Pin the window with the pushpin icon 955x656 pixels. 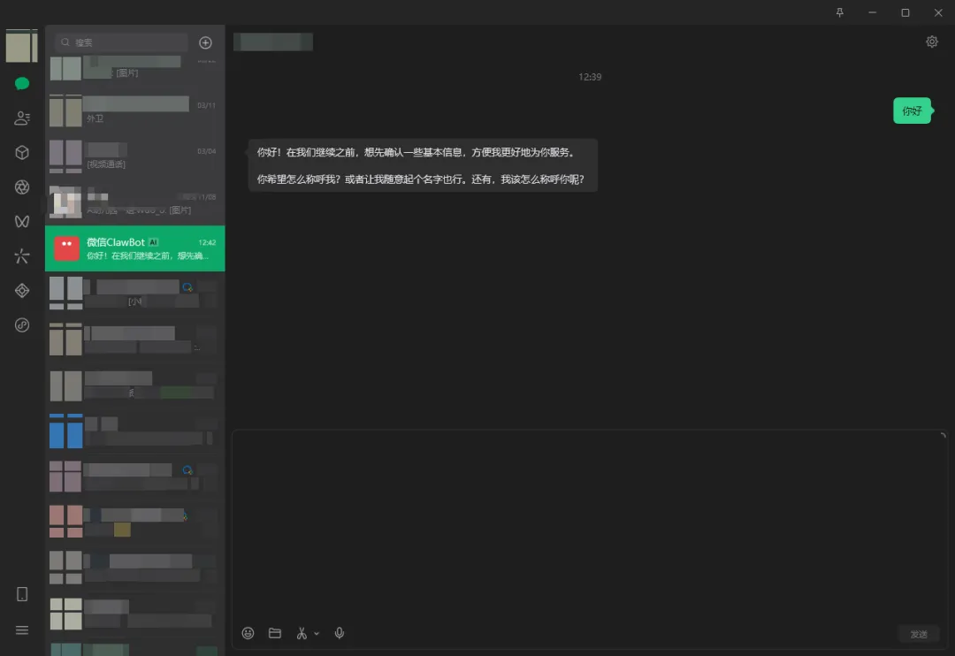[839, 12]
